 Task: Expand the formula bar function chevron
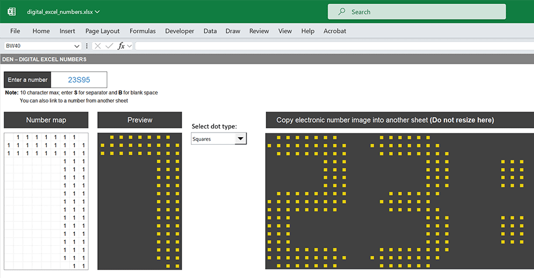[x=129, y=46]
